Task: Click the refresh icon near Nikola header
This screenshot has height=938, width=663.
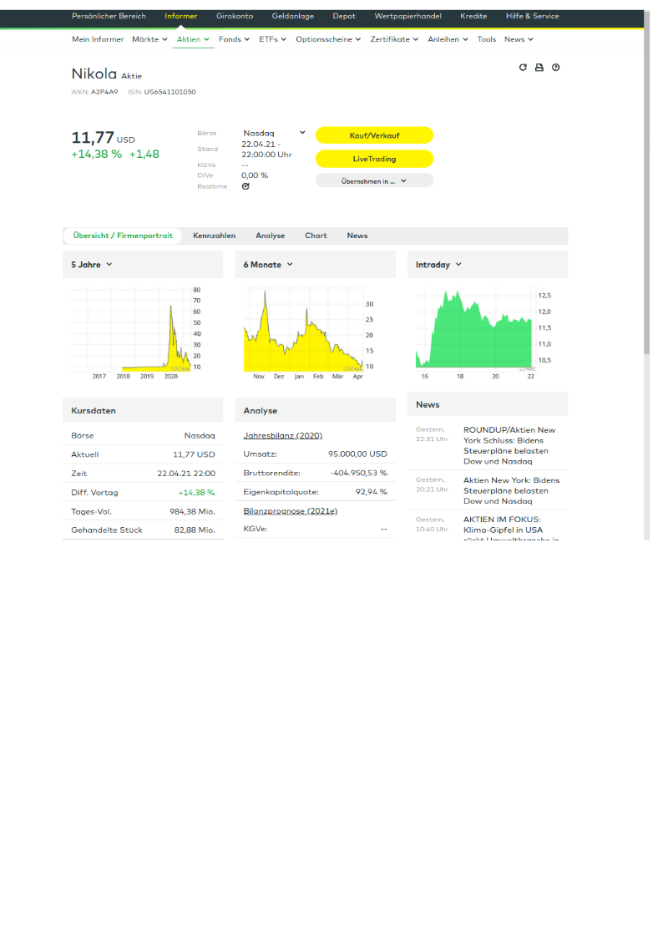Action: click(523, 68)
